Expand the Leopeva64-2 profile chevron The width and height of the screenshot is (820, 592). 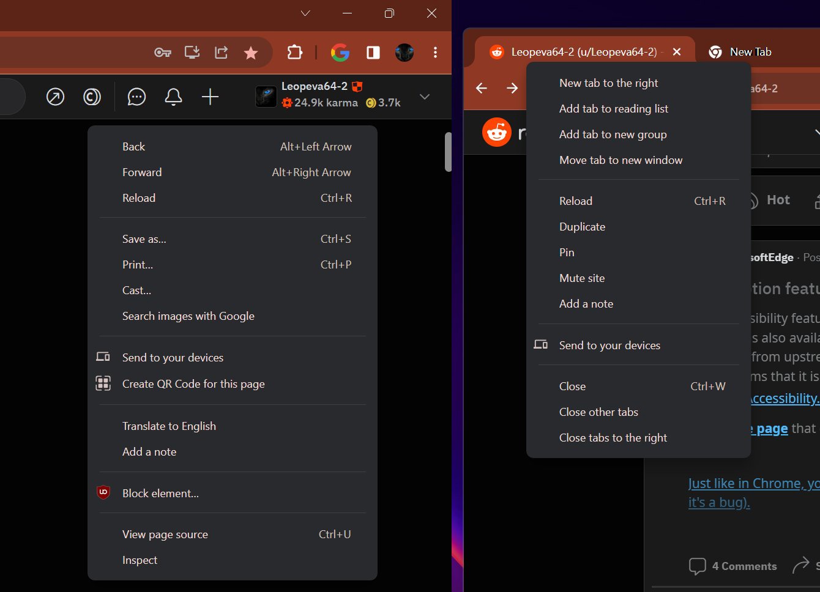424,97
